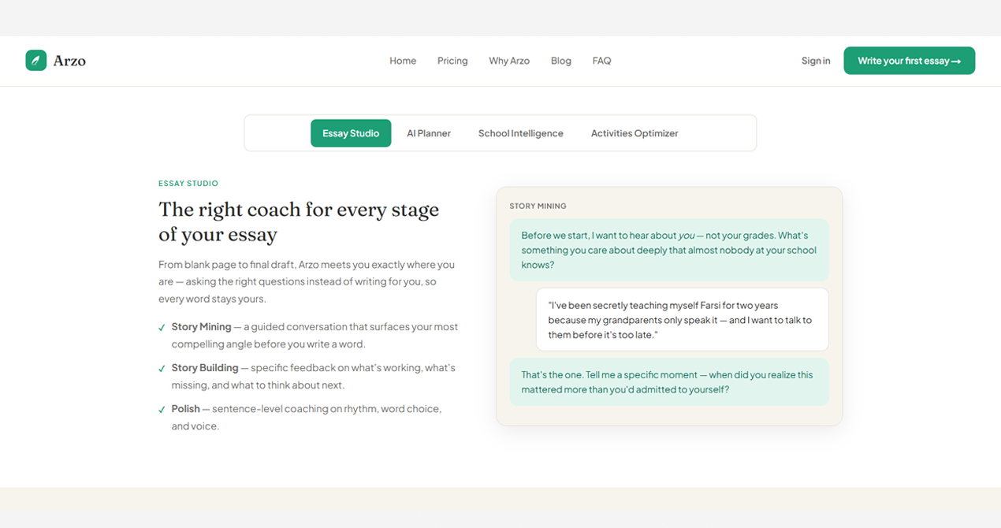Click the Arzo brand name text
This screenshot has height=528, width=1001.
[69, 61]
